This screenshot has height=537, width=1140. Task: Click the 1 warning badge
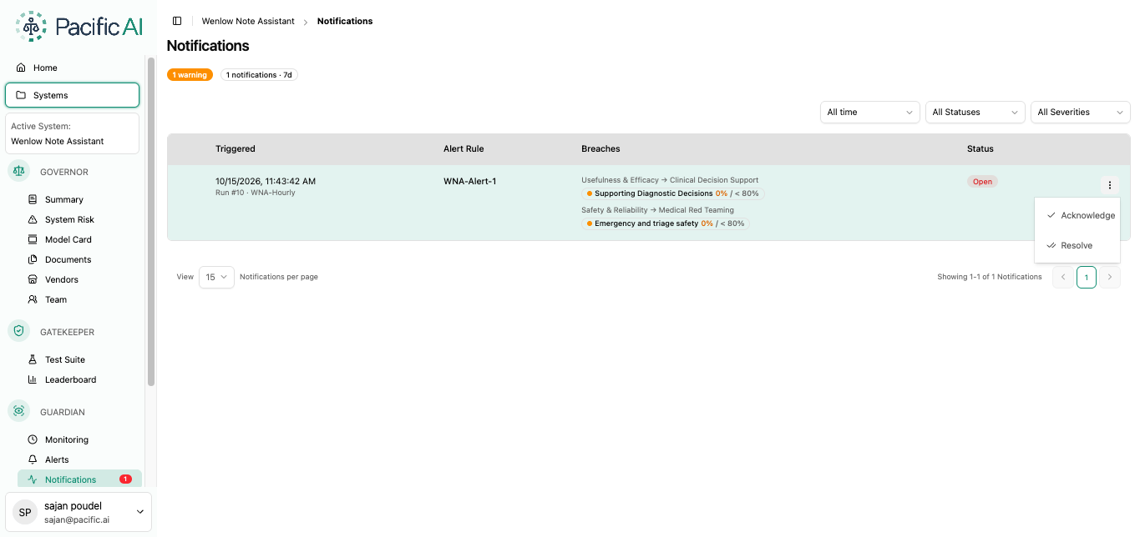point(190,75)
